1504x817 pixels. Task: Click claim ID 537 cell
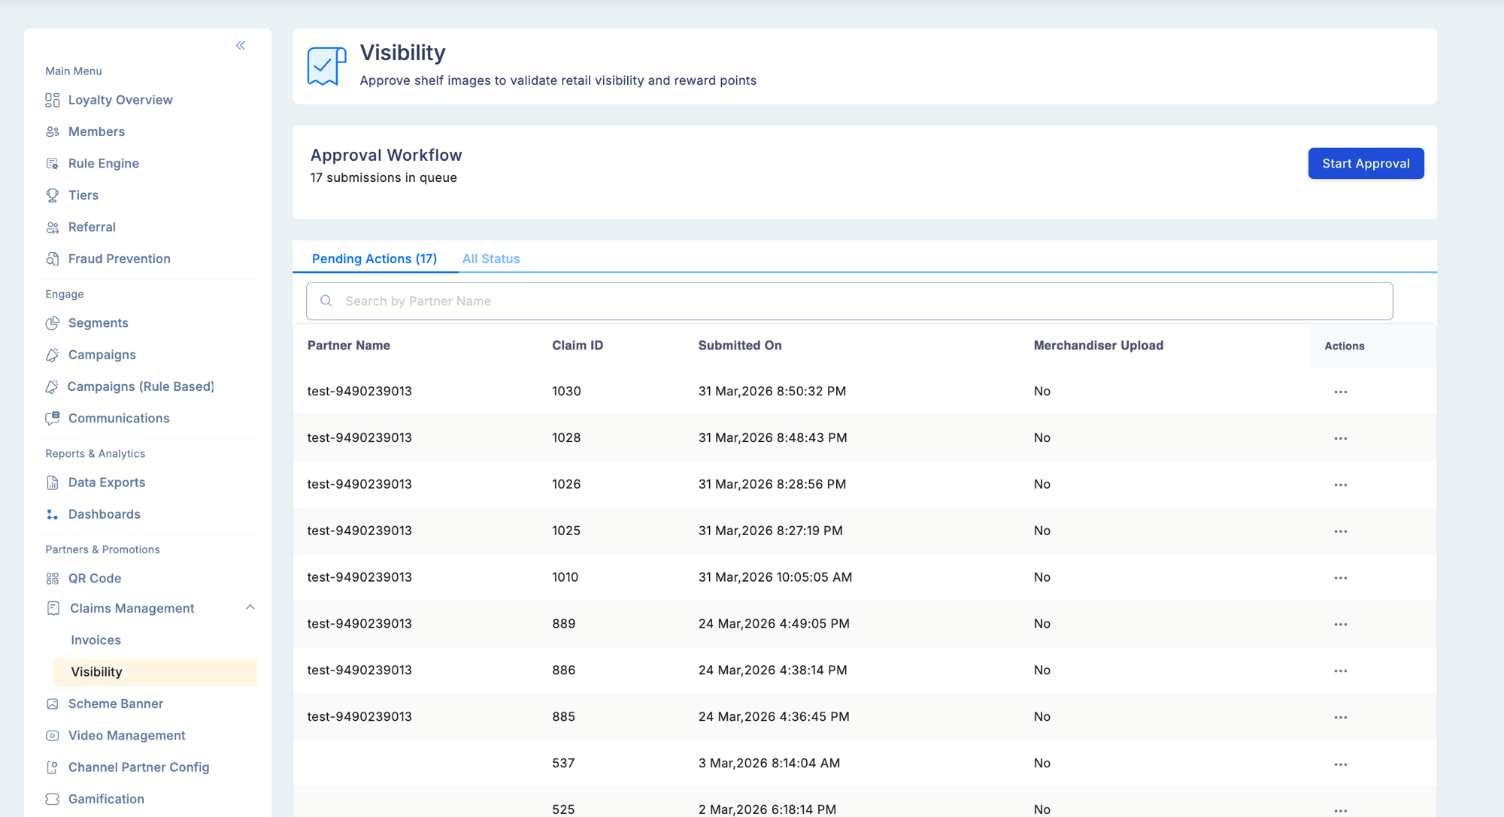563,763
